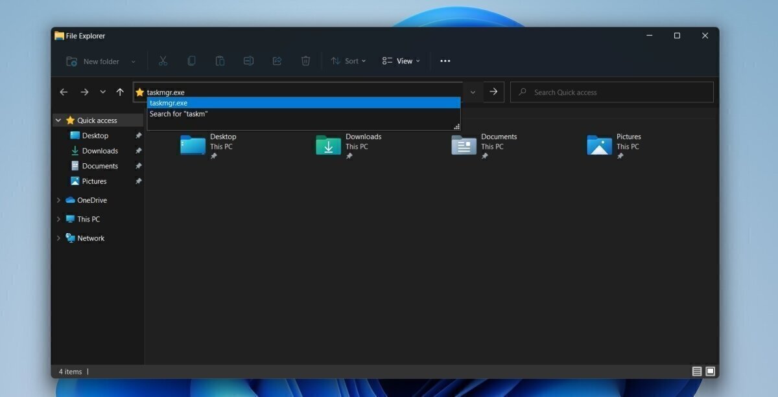Viewport: 778px width, 397px height.
Task: Go to address with the Go arrow
Action: [493, 91]
